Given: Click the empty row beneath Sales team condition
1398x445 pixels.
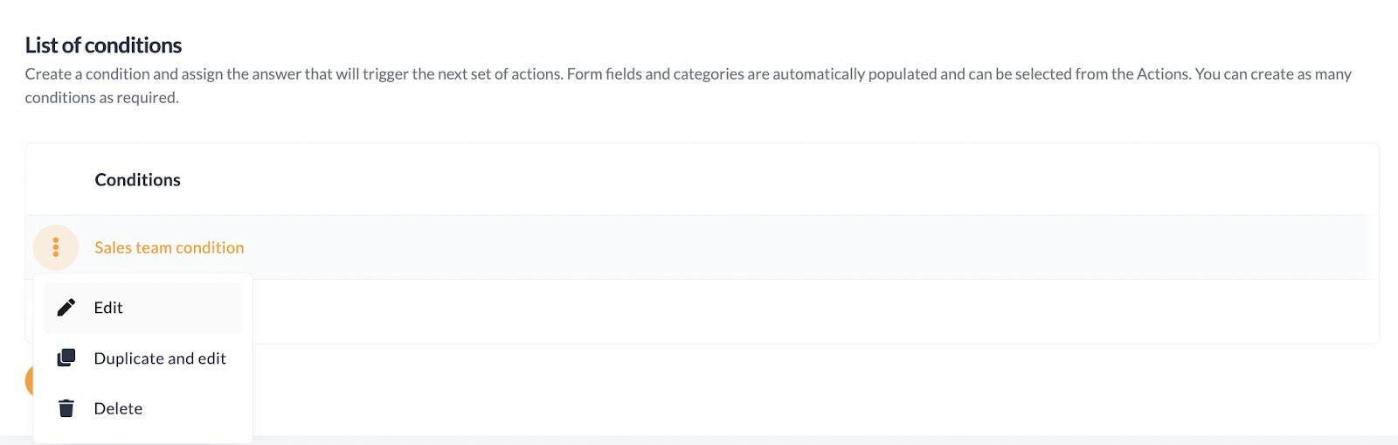Looking at the screenshot, I should click(813, 311).
